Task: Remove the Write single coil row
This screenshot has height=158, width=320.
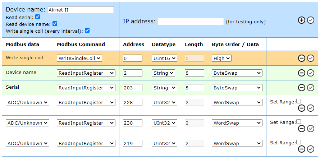Action: coord(301,59)
